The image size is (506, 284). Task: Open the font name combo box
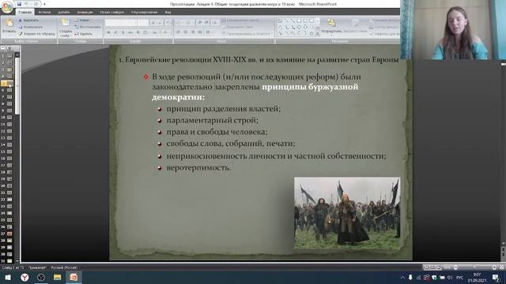point(121,23)
